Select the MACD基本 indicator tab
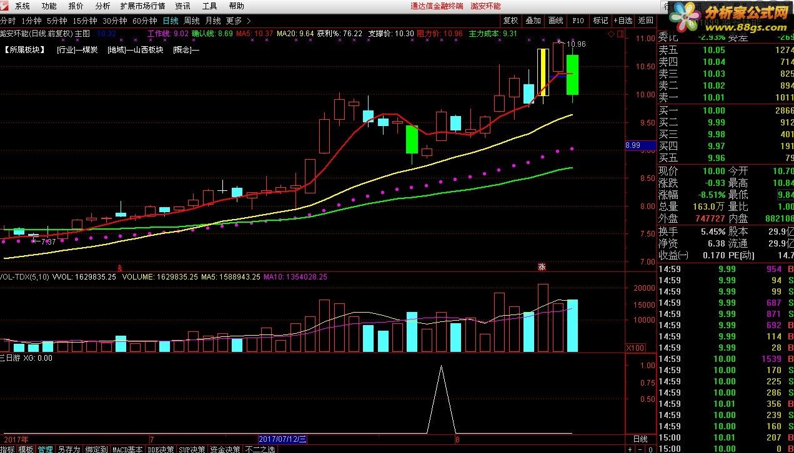Viewport: 794px width, 453px height. click(x=127, y=449)
